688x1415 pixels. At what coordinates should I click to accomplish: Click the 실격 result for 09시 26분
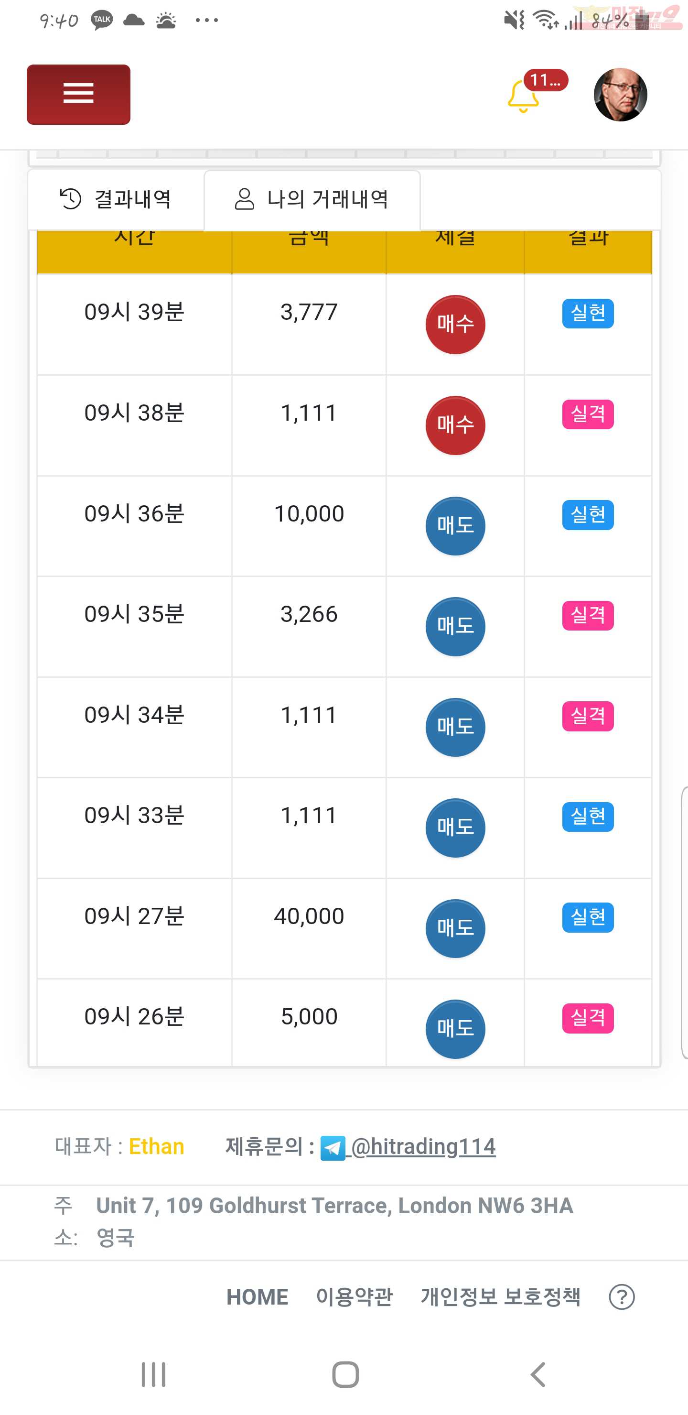click(588, 1018)
